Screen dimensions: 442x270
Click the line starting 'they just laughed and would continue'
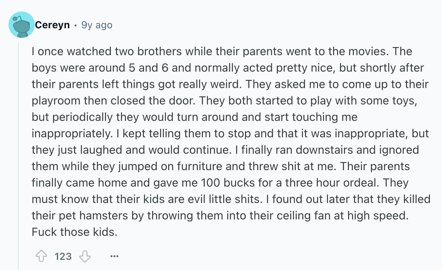coord(225,150)
